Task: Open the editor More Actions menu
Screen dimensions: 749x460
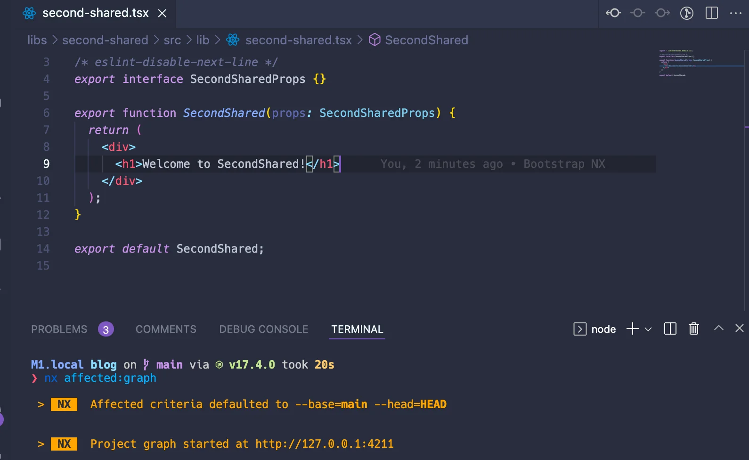Action: pyautogui.click(x=735, y=13)
